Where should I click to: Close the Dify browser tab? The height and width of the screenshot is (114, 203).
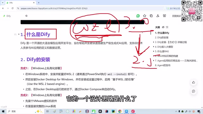coord(34,3)
